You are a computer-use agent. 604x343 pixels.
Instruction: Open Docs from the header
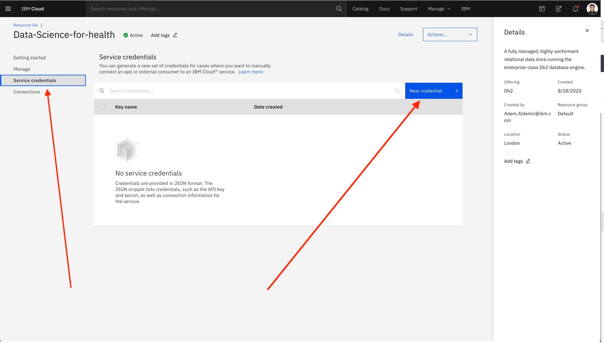(x=384, y=9)
